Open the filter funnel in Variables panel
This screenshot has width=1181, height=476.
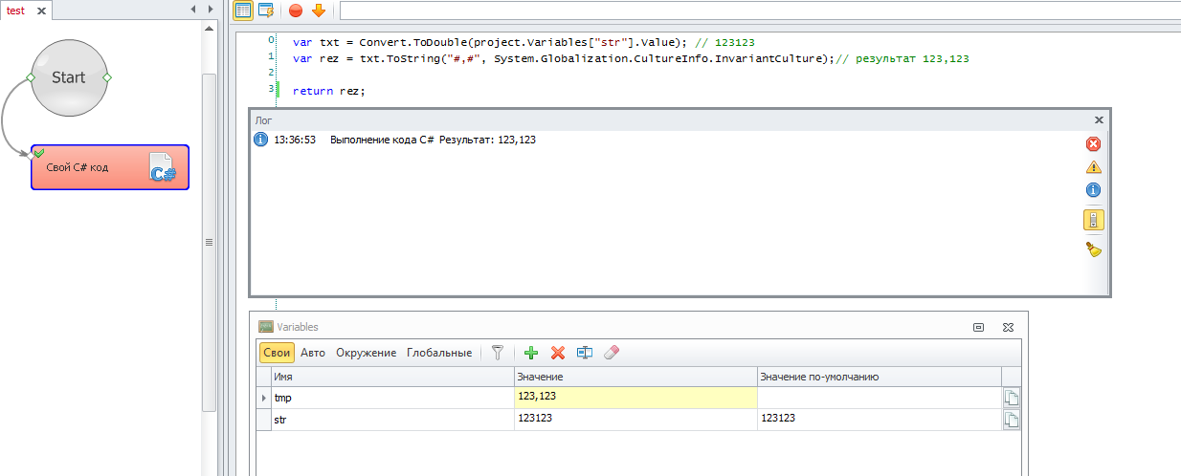[497, 353]
